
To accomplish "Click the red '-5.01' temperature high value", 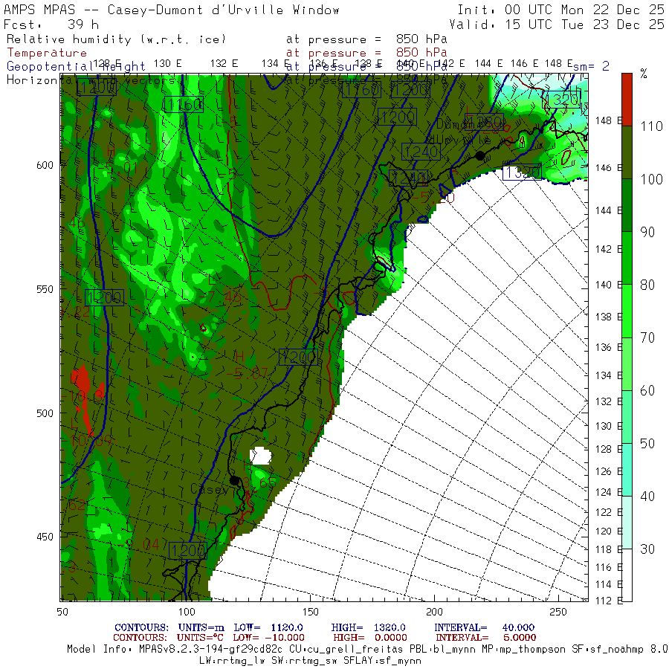I will coord(117,168).
